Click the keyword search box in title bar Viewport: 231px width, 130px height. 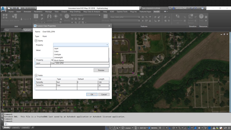tap(155, 8)
